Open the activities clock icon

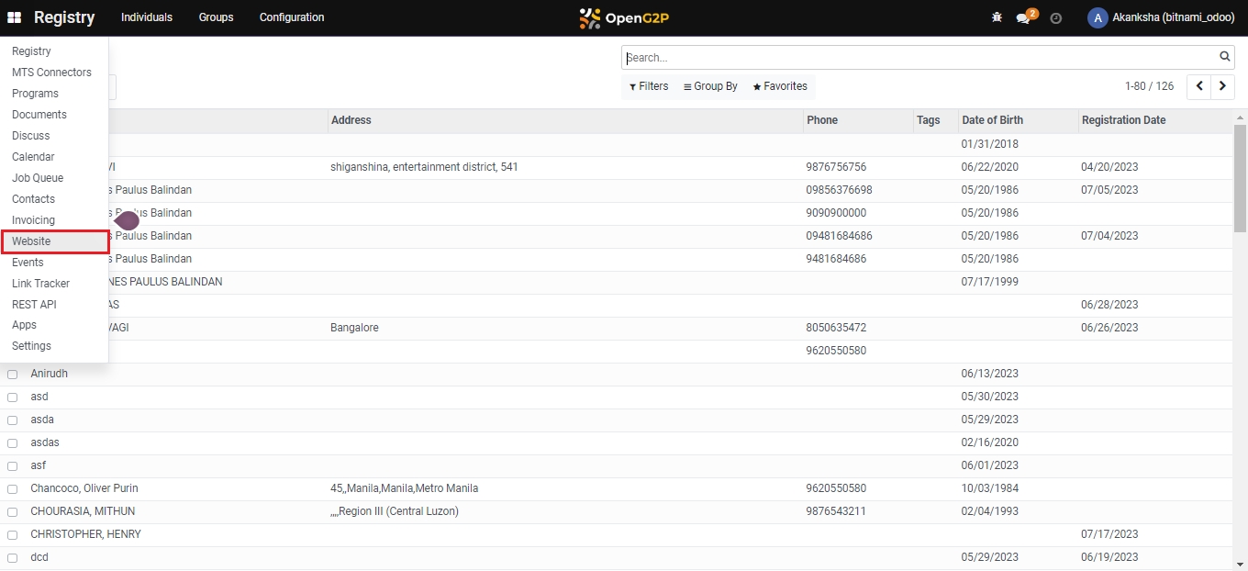(x=1055, y=17)
